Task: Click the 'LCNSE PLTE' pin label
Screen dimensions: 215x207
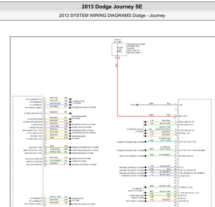Action: click(x=184, y=176)
